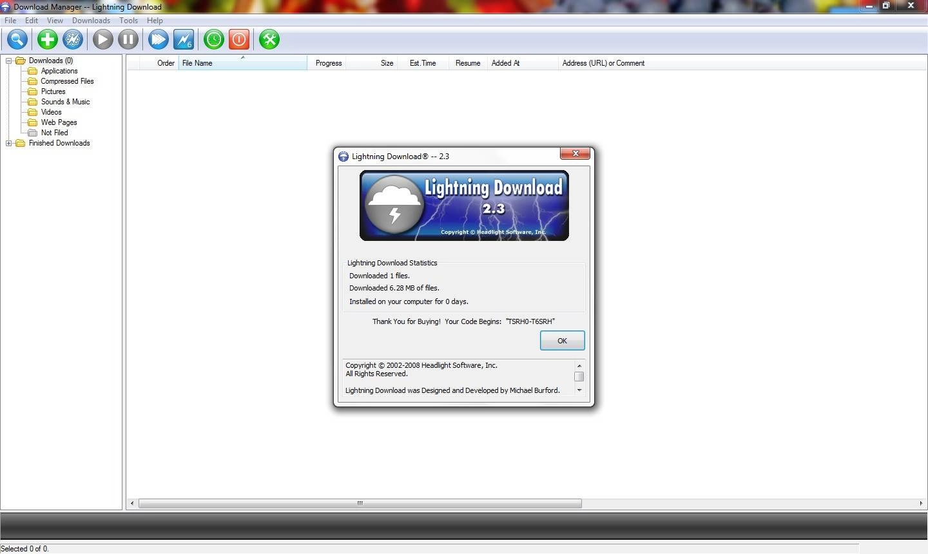
Task: Click the copyright box scroll down arrow
Action: tap(579, 390)
